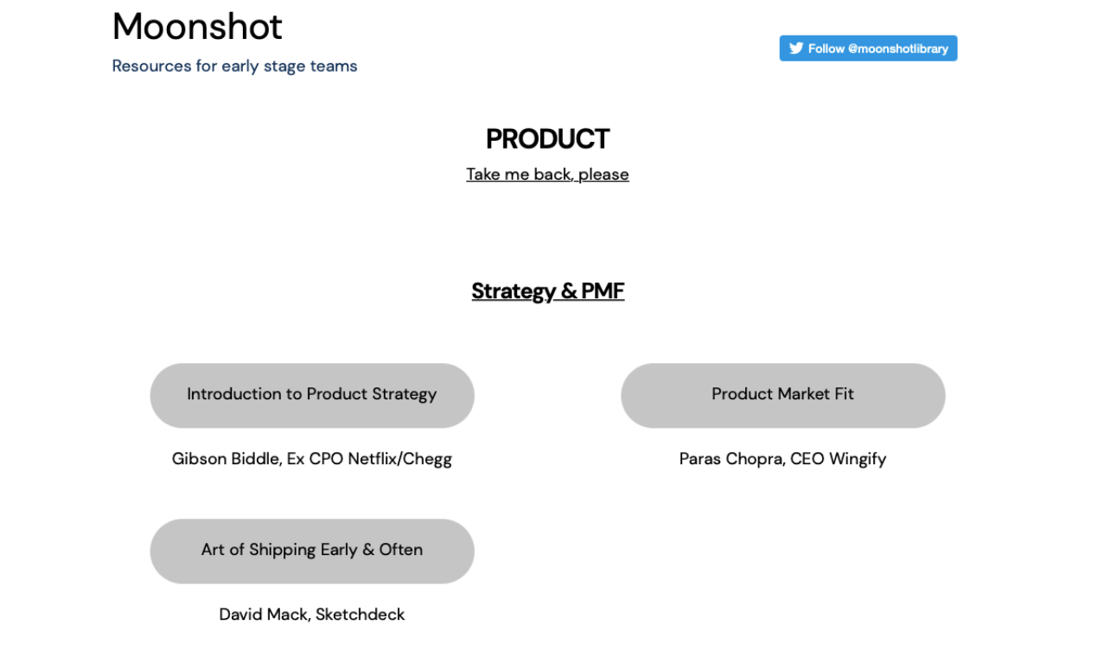Open the Introduction to Product Strategy resource
This screenshot has height=657, width=1098.
click(311, 395)
